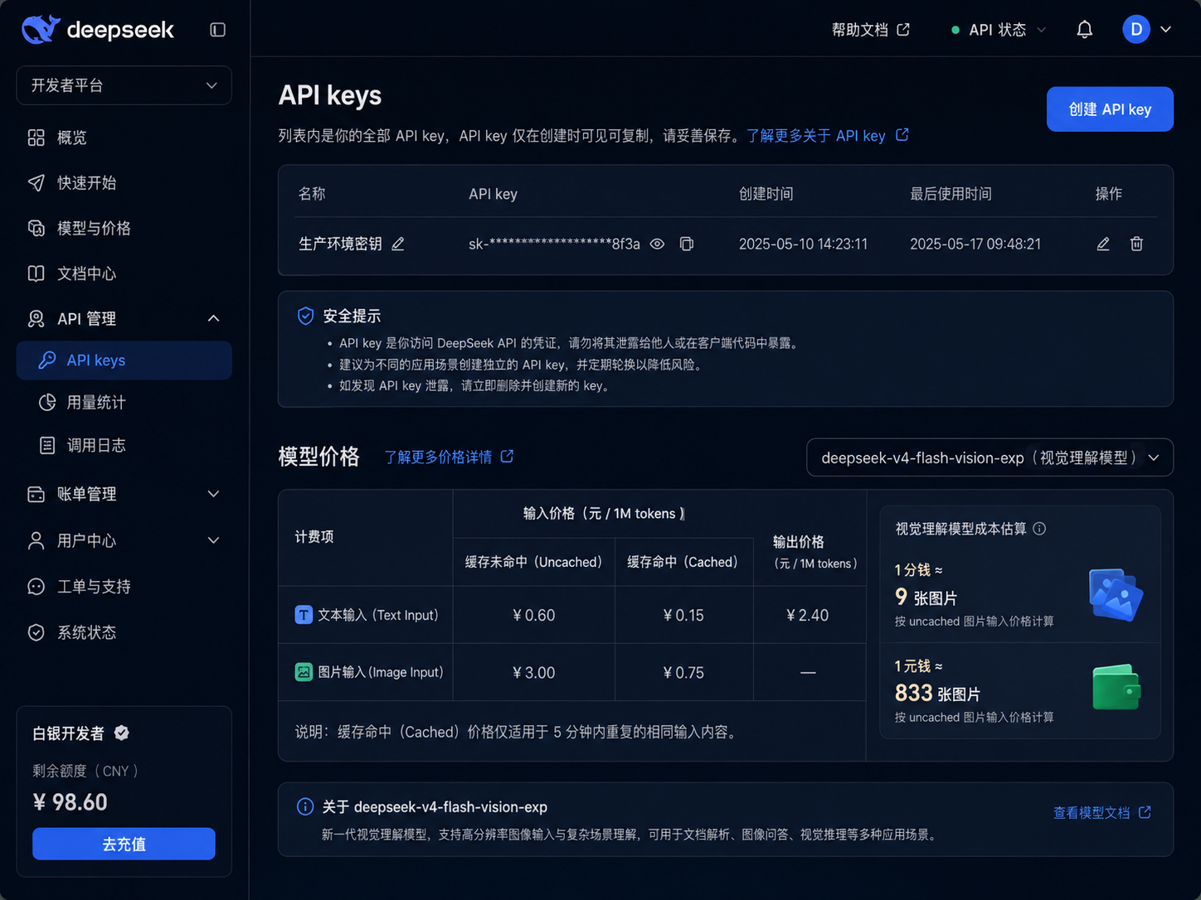The width and height of the screenshot is (1201, 900).
Task: Click the verified badge beside 白银开发者
Action: tap(122, 733)
